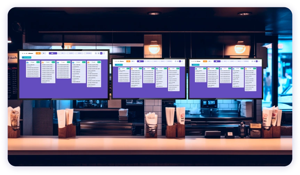Select the active purple tab on the middle monitor
Viewport: 300px width, 175px height.
(140, 61)
